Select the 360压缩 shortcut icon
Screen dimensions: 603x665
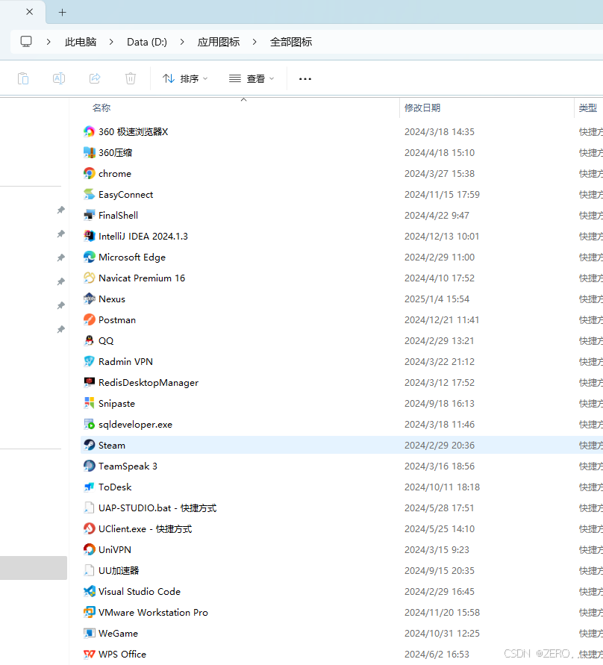89,152
